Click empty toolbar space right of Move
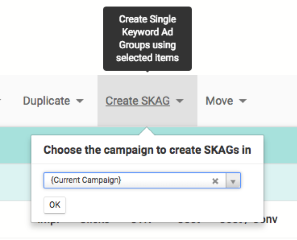 (x=275, y=101)
